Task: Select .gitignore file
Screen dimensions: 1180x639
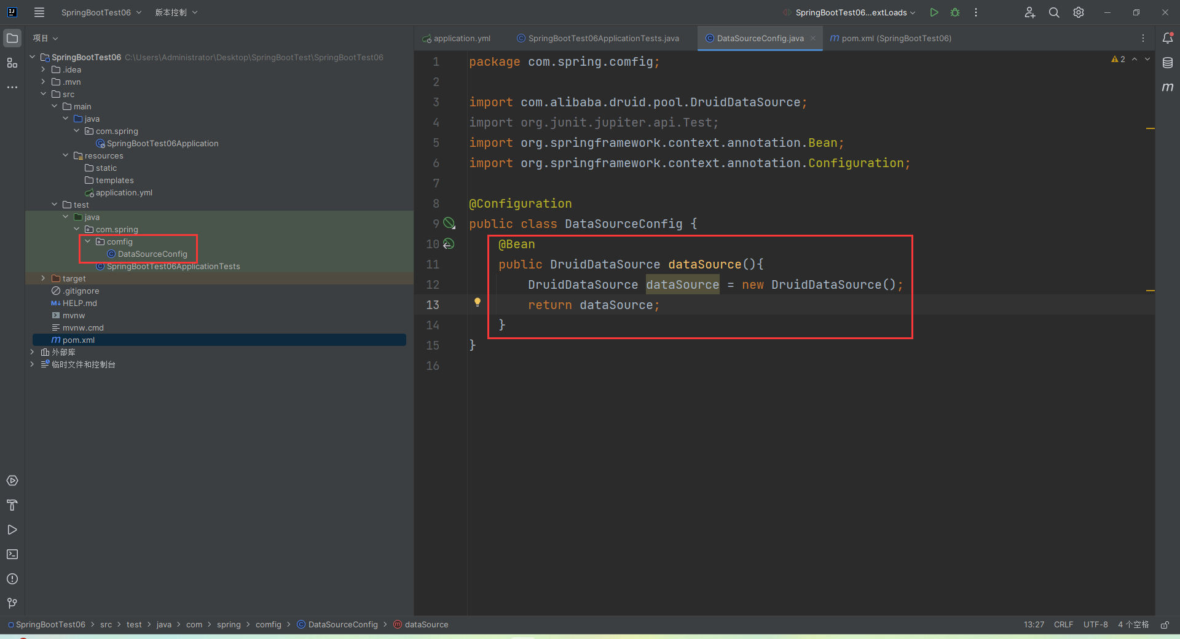Action: pos(81,291)
